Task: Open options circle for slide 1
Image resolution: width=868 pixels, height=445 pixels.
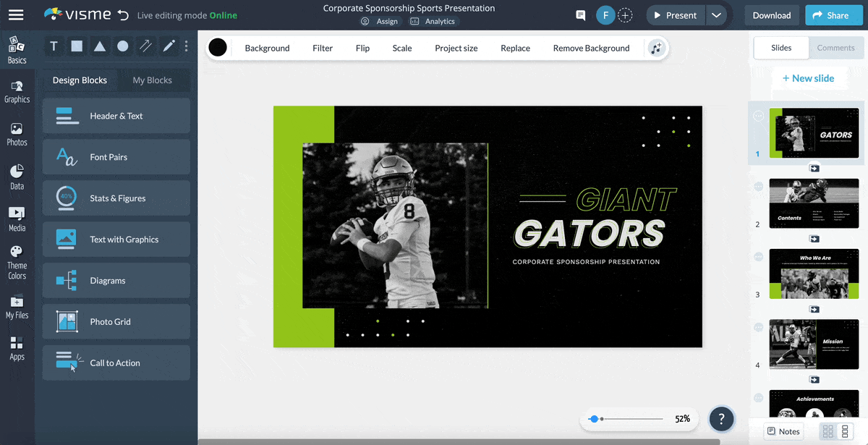Action: [759, 116]
